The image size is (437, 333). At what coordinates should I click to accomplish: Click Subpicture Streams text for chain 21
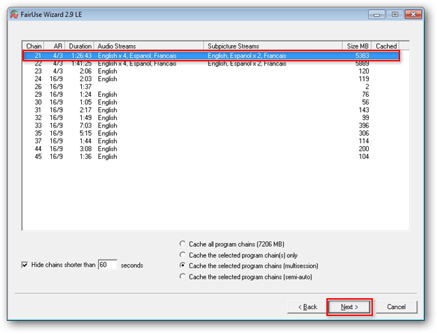click(x=247, y=56)
